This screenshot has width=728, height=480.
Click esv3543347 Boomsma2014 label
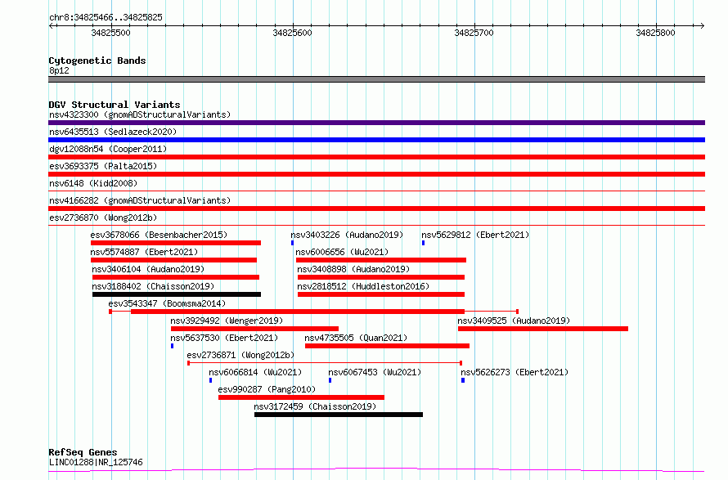(x=167, y=303)
